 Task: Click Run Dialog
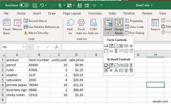pos(135,33)
